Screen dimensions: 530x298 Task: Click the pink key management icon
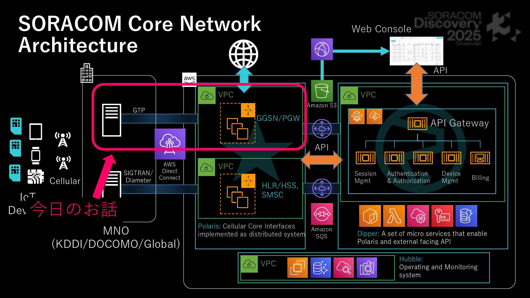click(442, 216)
